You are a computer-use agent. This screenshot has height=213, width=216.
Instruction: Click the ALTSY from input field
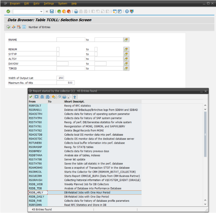pyautogui.click(x=71, y=59)
